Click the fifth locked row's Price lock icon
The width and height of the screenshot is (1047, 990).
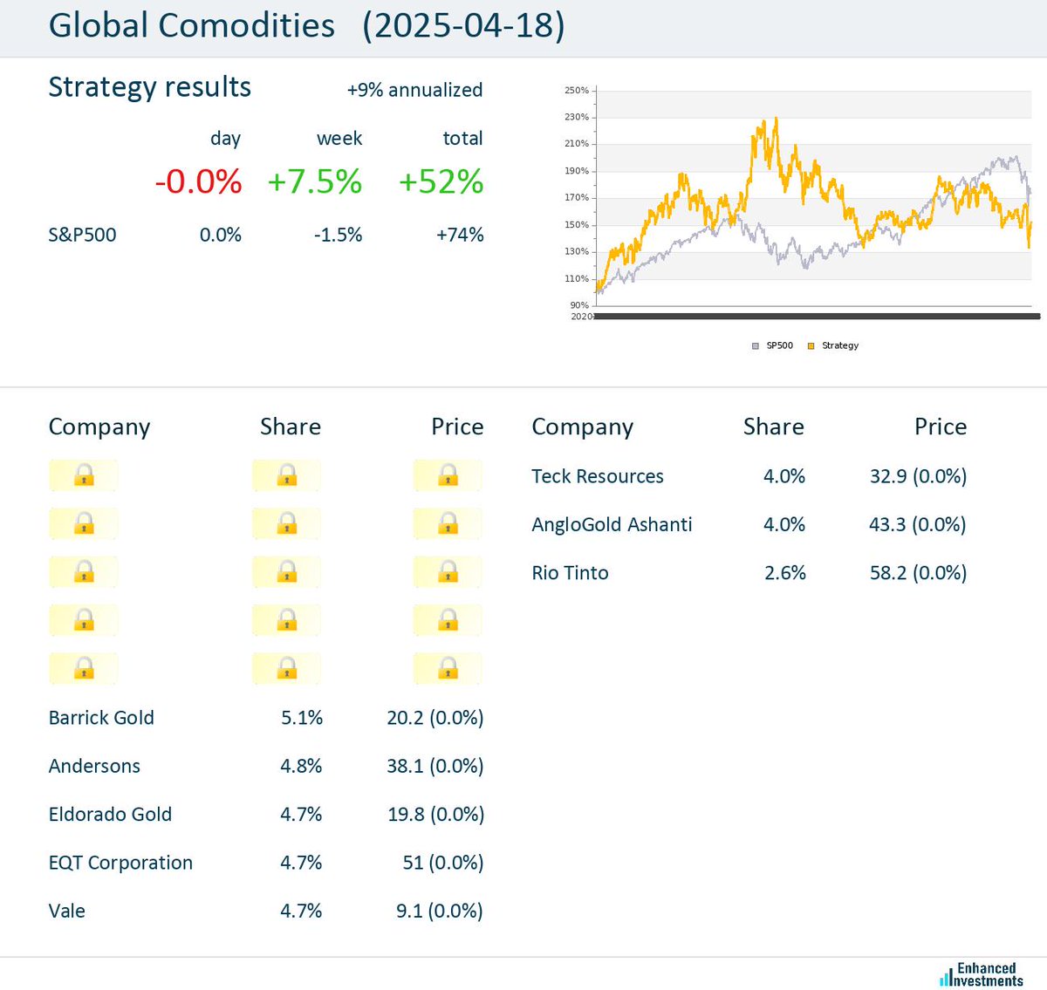(x=448, y=669)
